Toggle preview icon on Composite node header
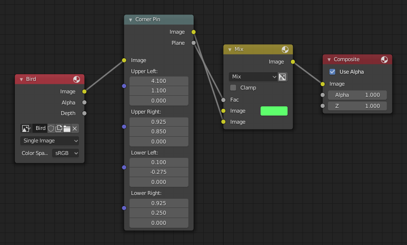Image resolution: width=407 pixels, height=245 pixels. pos(384,60)
